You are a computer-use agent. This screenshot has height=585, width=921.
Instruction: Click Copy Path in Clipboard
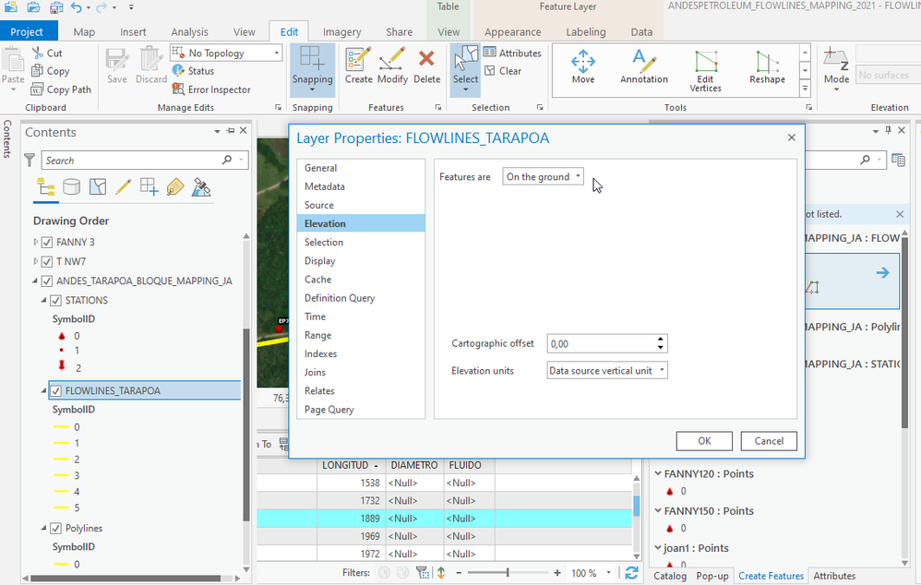pyautogui.click(x=61, y=90)
